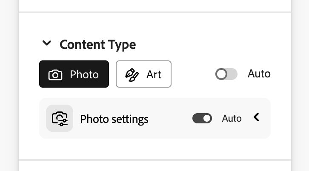Image resolution: width=309 pixels, height=171 pixels.
Task: Click the word Art in the outlined button
Action: tap(154, 74)
